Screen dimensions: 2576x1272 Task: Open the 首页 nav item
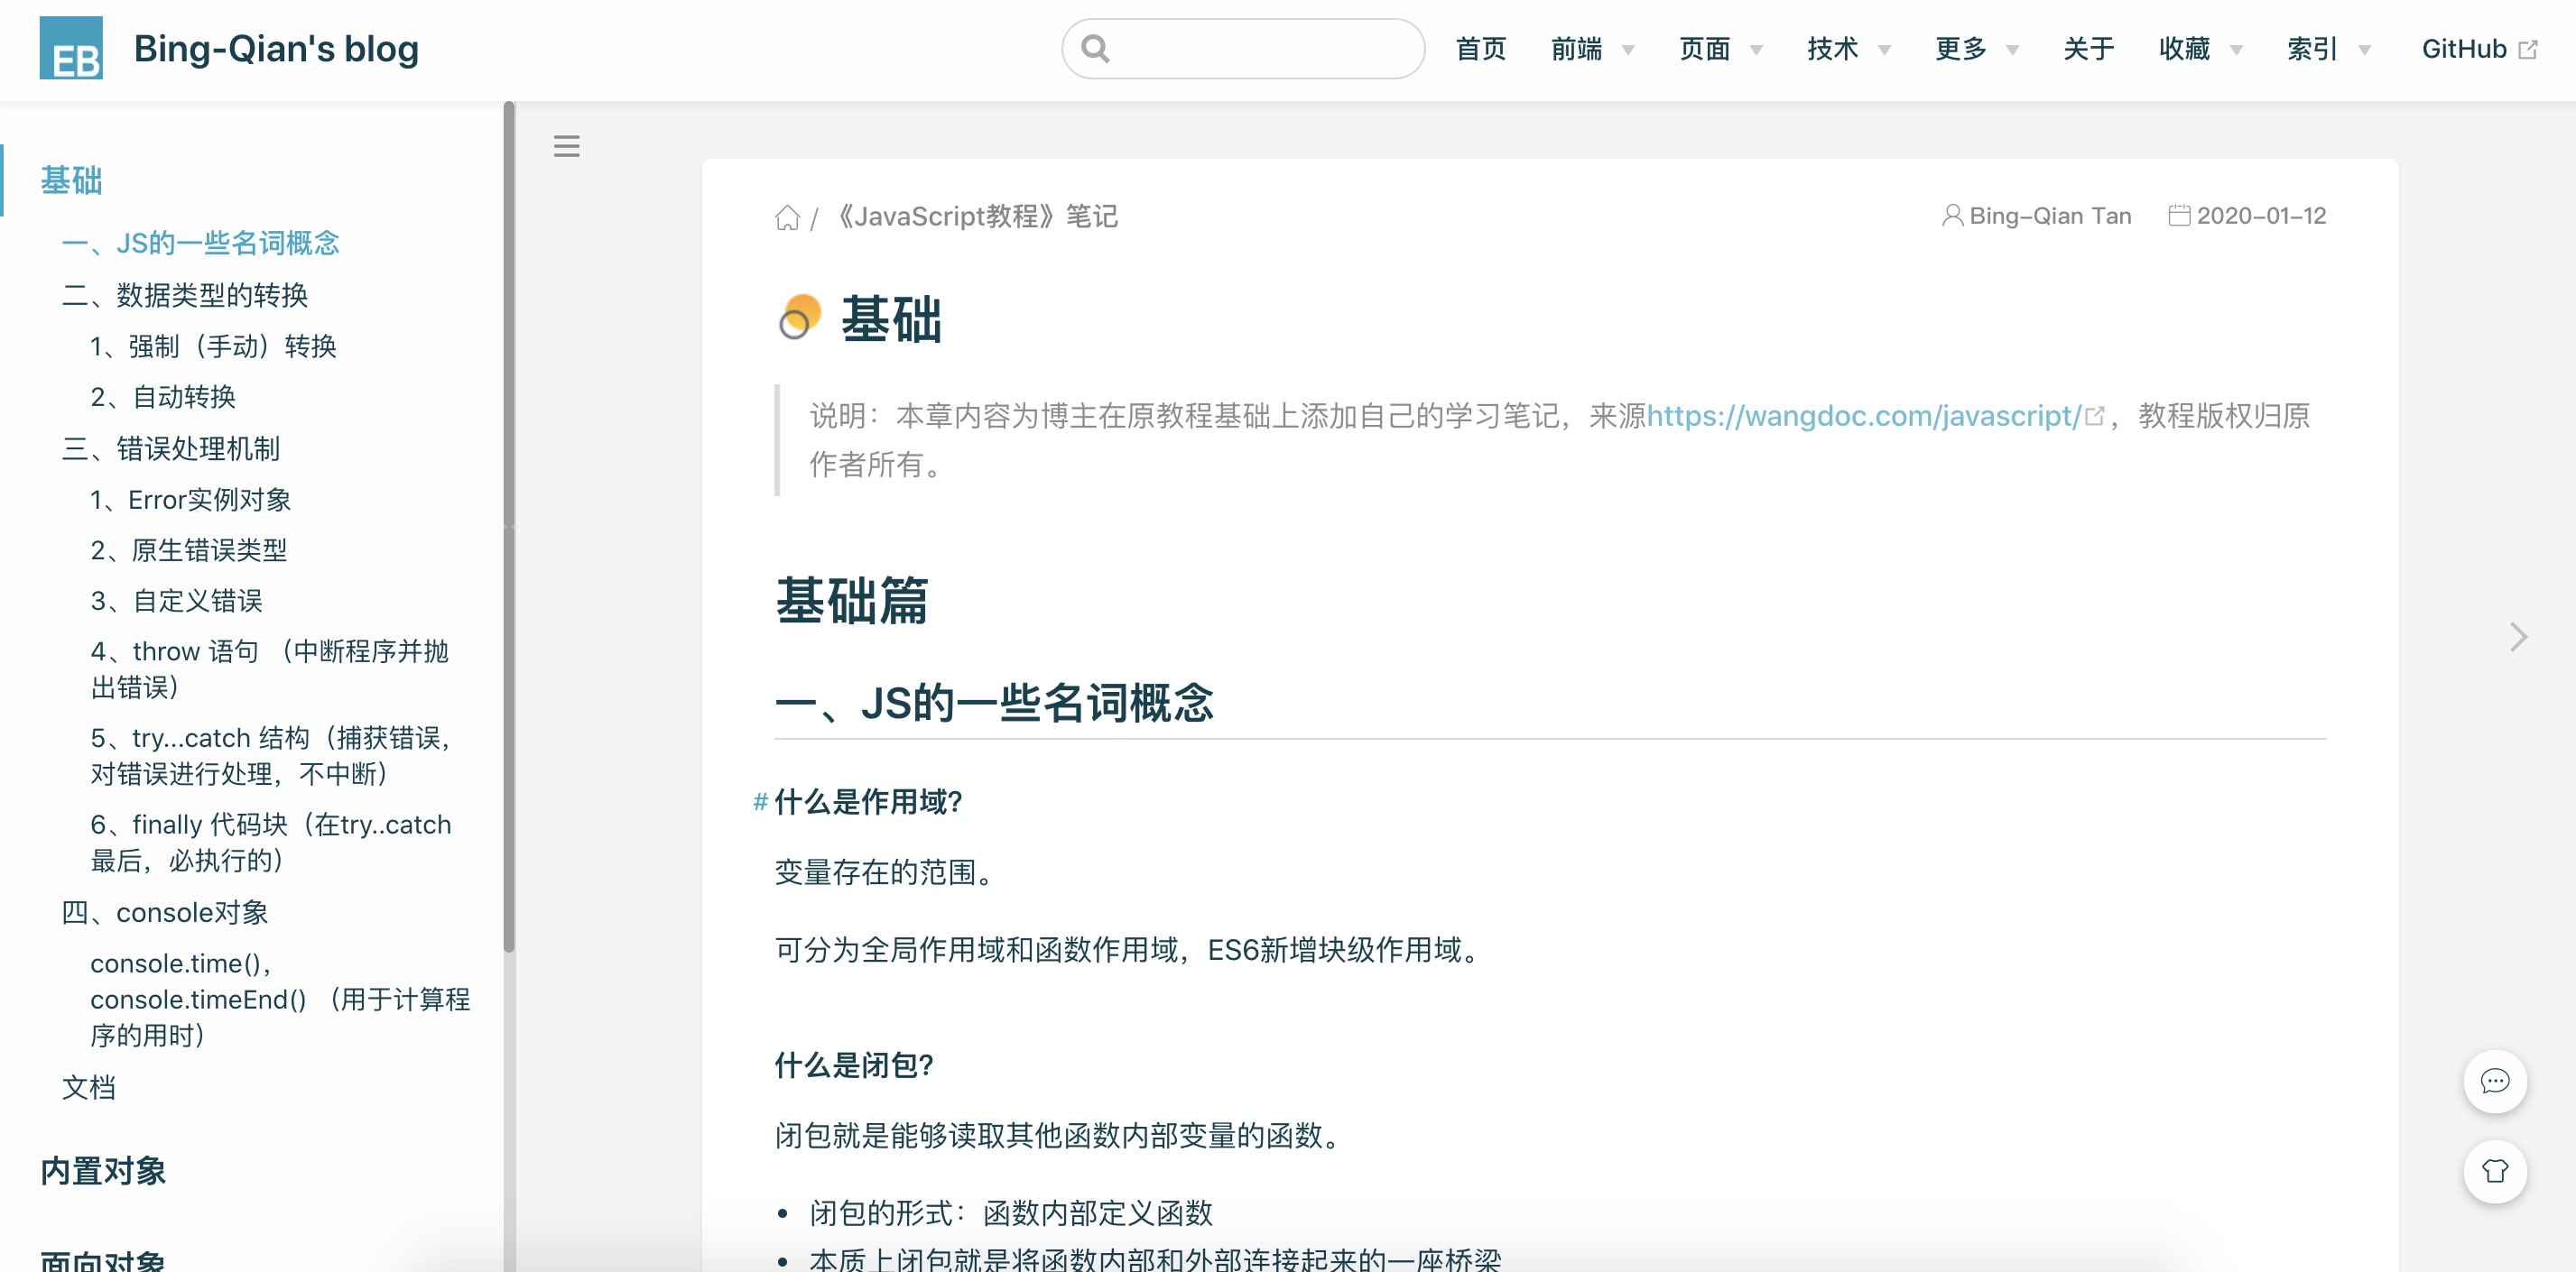[x=1481, y=49]
